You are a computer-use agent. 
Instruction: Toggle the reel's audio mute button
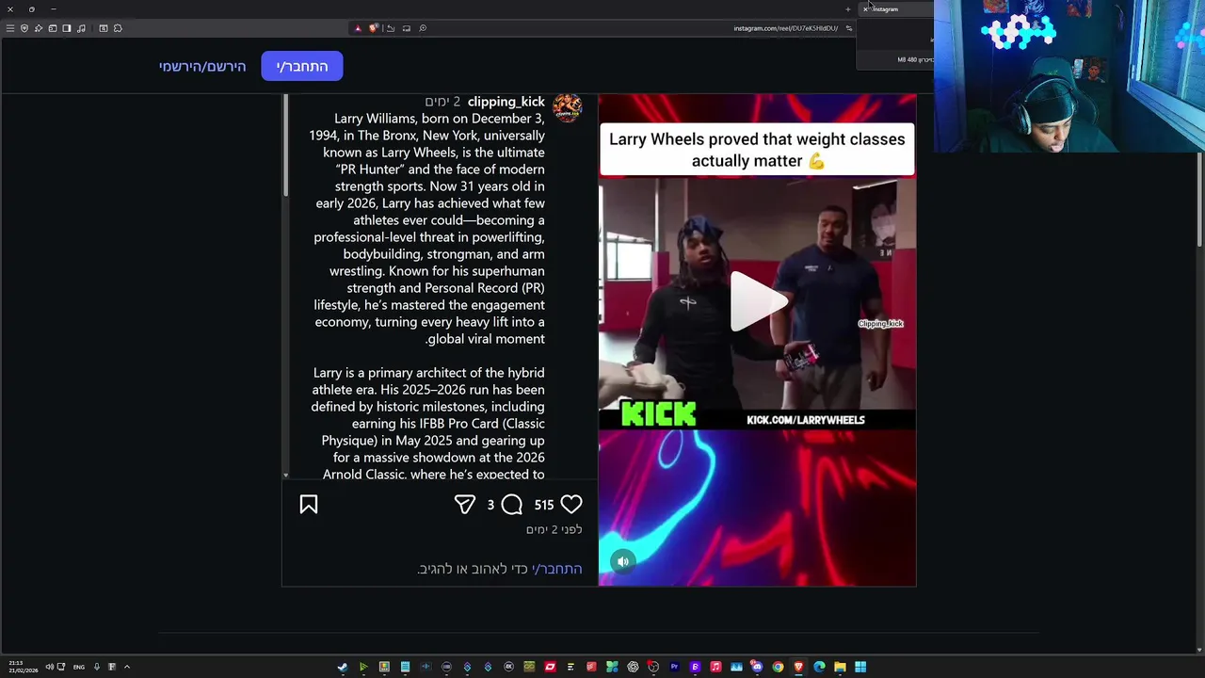pos(623,561)
